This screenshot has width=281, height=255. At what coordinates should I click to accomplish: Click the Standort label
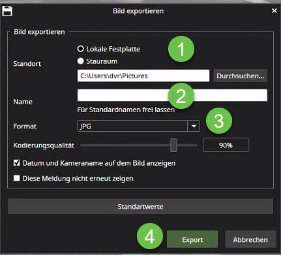[x=27, y=64]
